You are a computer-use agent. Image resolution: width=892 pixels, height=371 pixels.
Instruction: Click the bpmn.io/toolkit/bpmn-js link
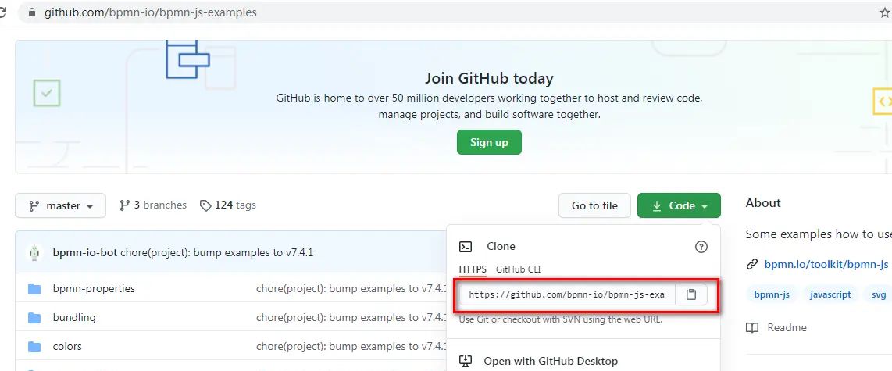pos(826,264)
